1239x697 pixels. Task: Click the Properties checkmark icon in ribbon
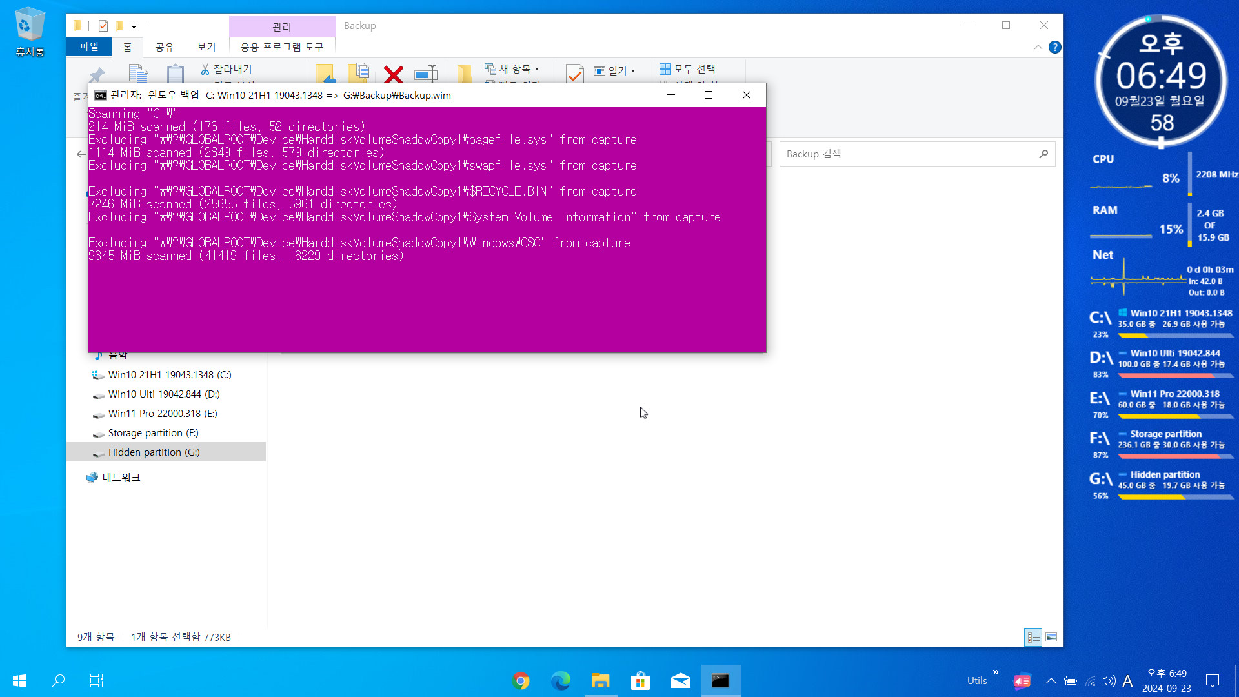(574, 74)
